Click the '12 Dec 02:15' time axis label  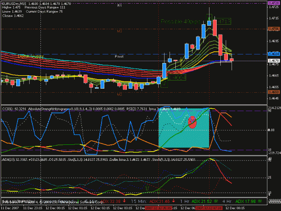coord(100,208)
